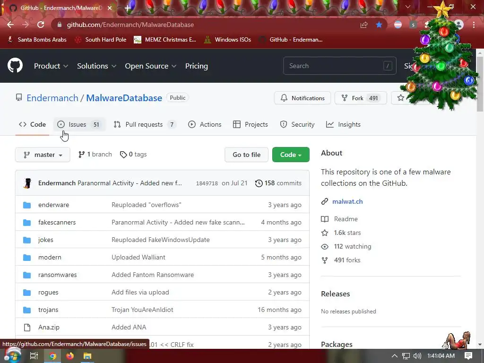Screen dimensions: 484x363
Task: Open Firefox from the Windows taskbar
Action: point(70,356)
